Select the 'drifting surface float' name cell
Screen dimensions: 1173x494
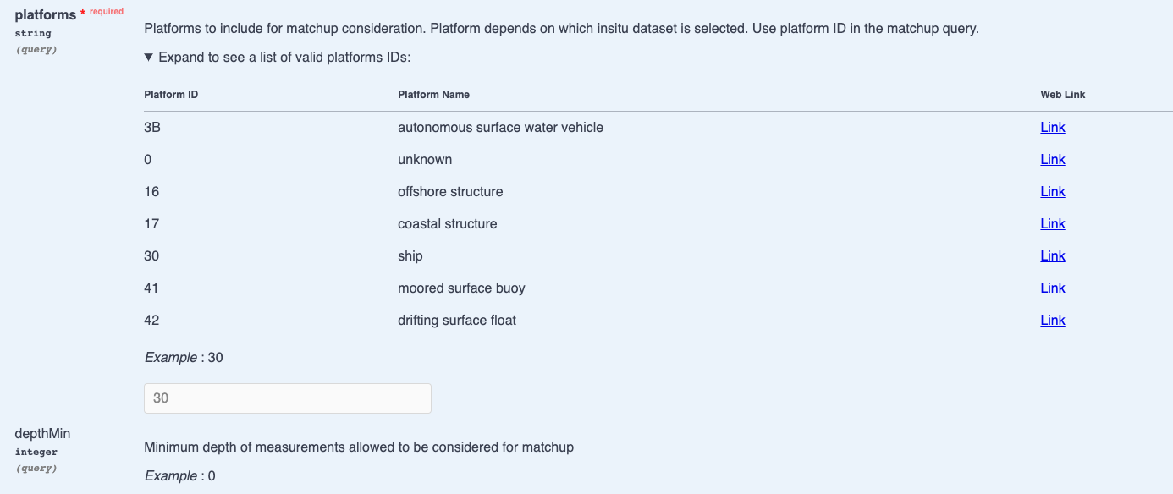(457, 321)
